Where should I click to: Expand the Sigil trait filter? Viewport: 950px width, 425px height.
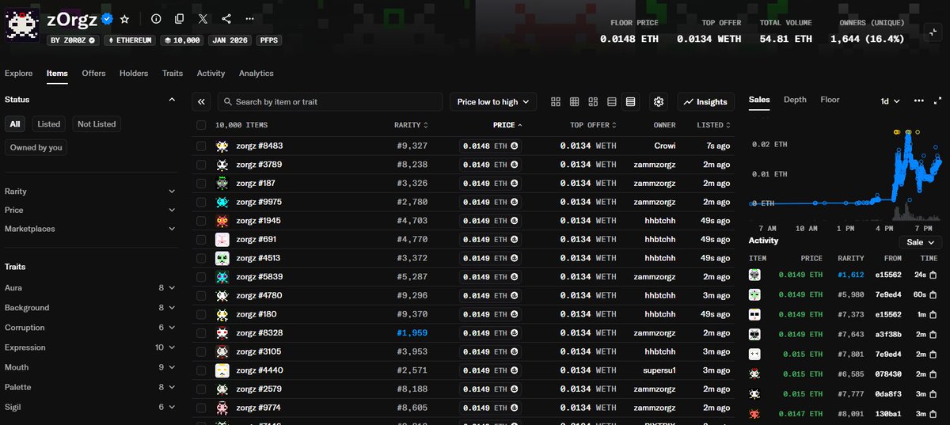coord(90,407)
